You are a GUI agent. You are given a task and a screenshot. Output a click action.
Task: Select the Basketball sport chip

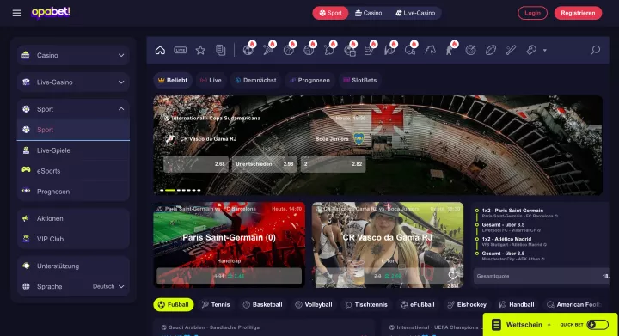(x=262, y=304)
